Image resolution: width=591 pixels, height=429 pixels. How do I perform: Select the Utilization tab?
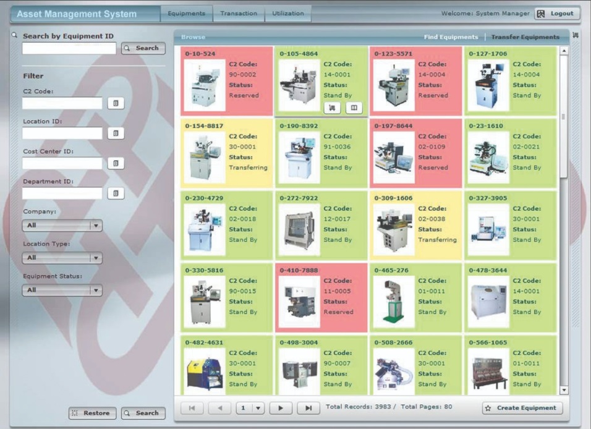coord(288,12)
